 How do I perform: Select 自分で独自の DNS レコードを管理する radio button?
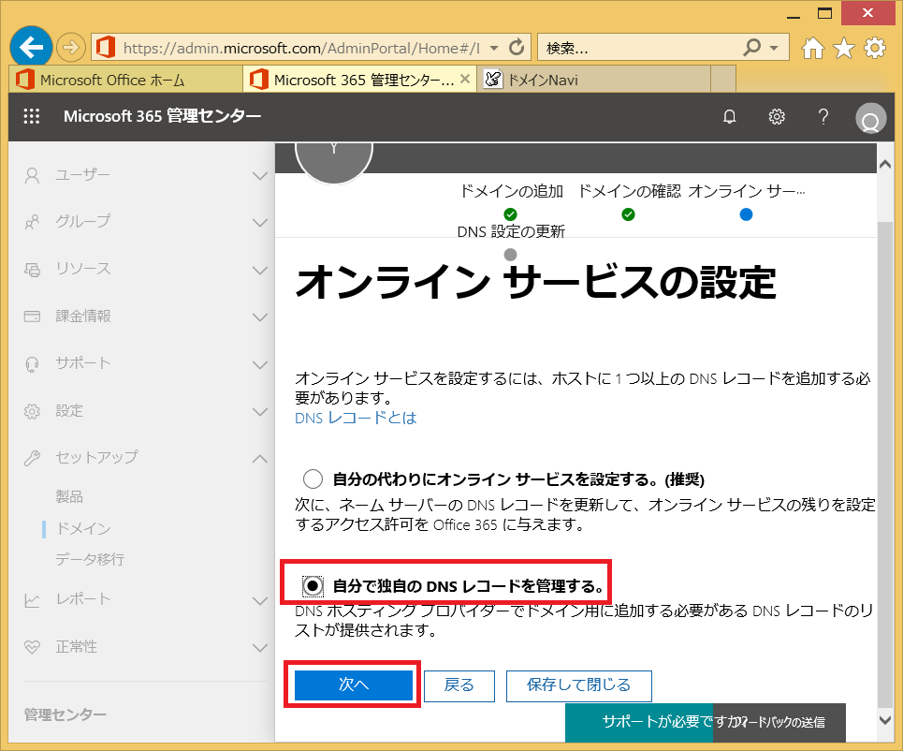(313, 586)
